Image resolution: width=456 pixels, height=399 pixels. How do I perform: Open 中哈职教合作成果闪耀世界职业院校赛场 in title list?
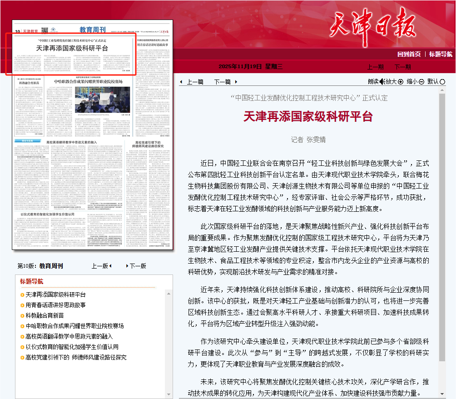[74, 326]
